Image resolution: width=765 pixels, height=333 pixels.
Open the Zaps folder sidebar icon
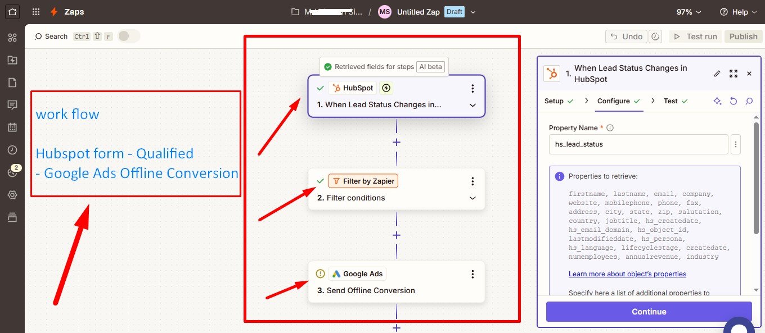pos(12,60)
